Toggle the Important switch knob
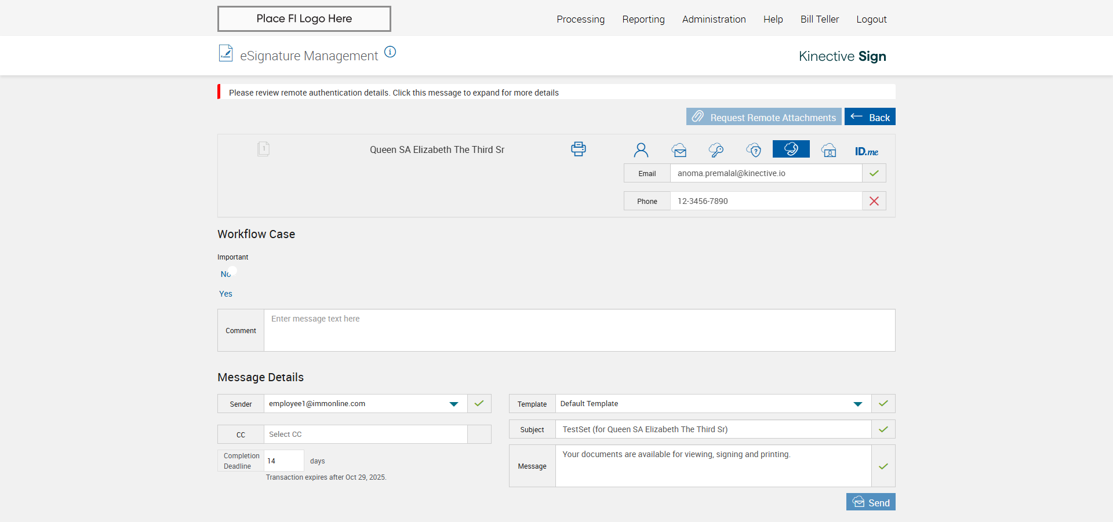The image size is (1113, 522). (232, 271)
